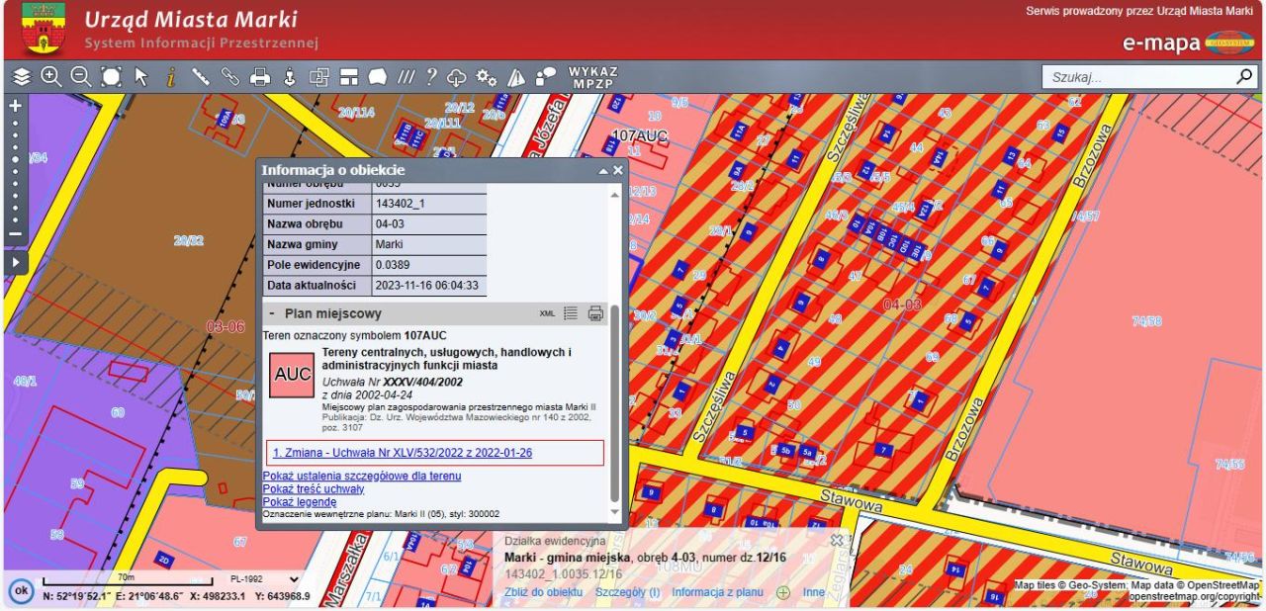1266x611 pixels.
Task: Collapse the Plan miejscowy section
Action: pos(272,313)
